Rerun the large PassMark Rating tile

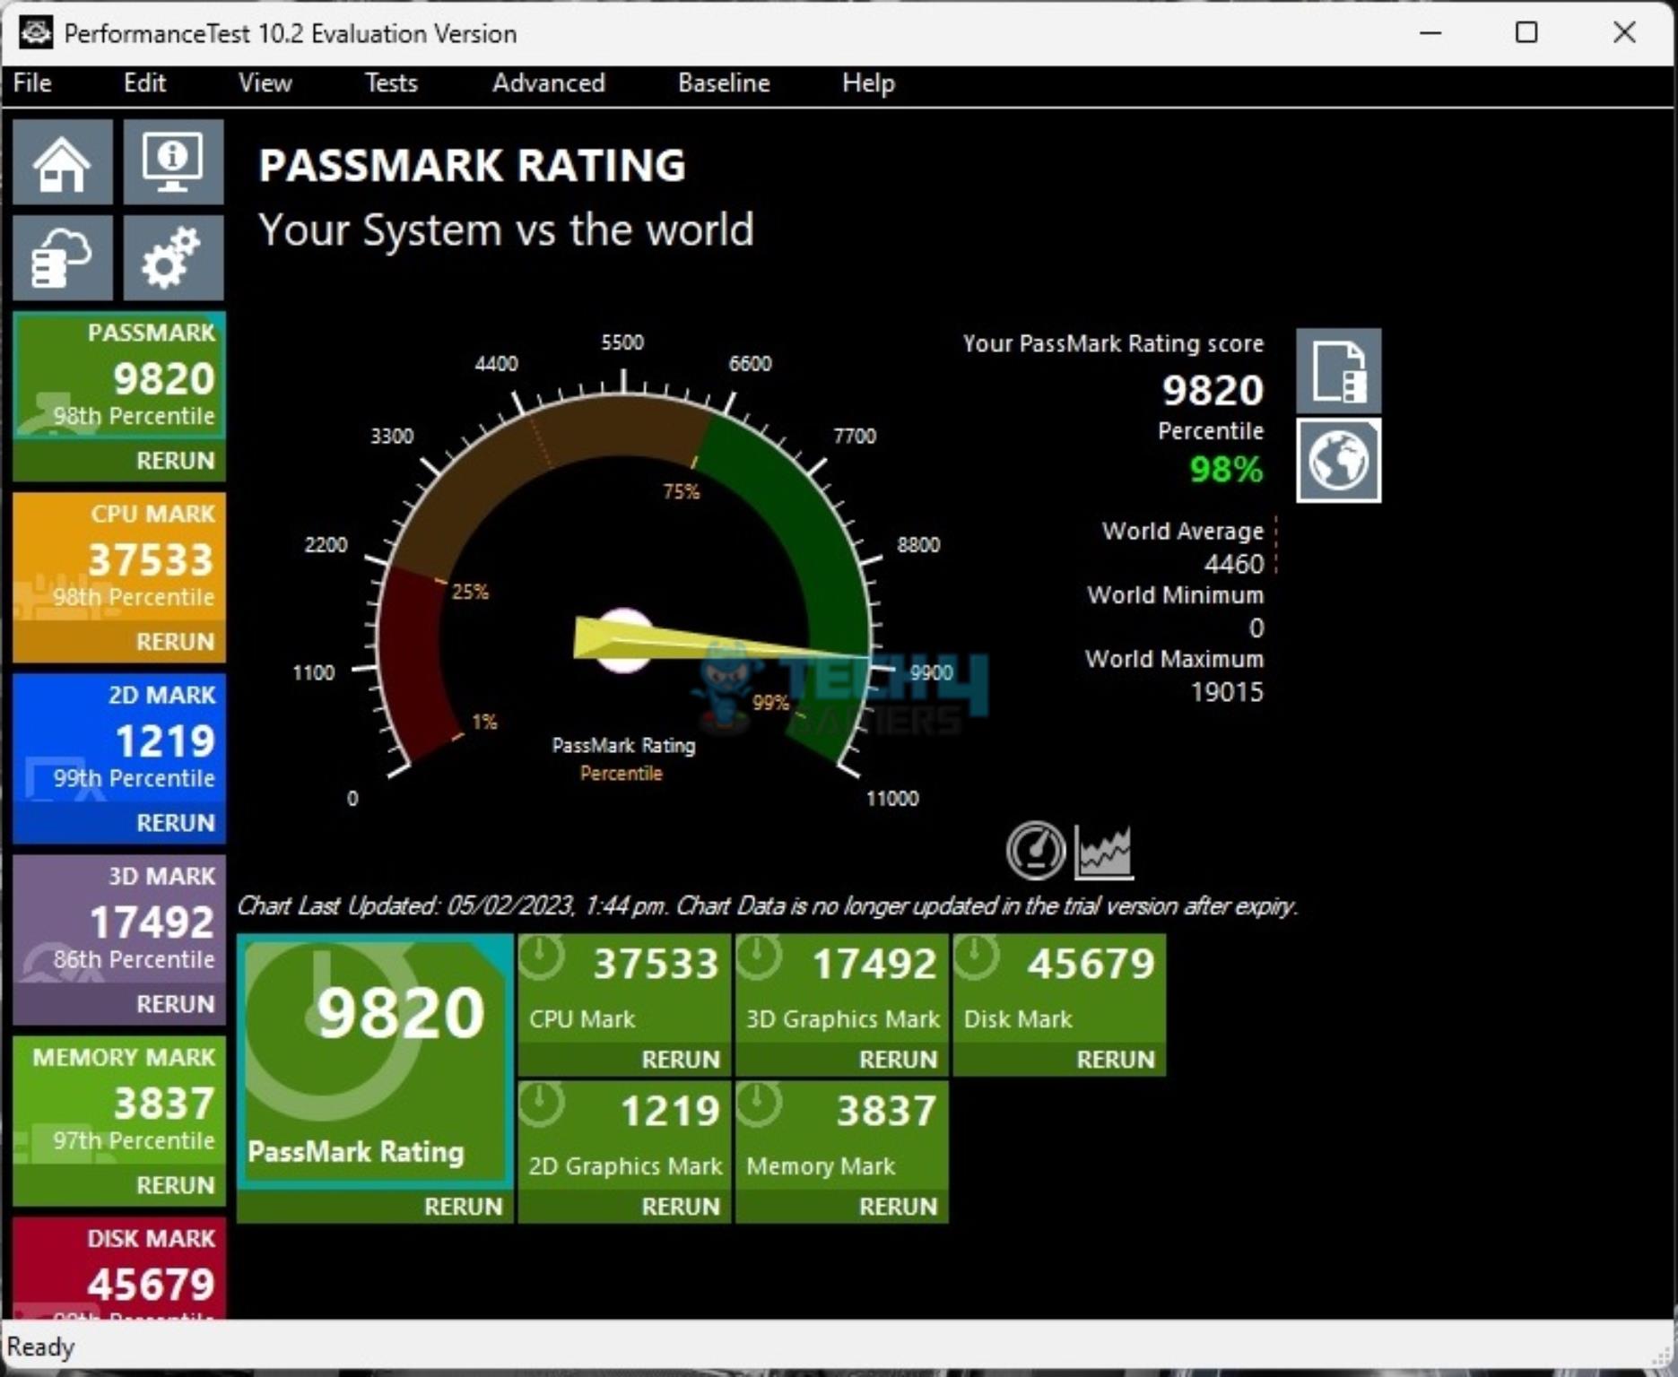point(463,1207)
